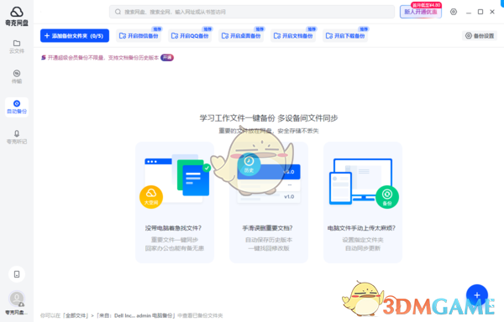This screenshot has width=504, height=322.
Task: Click the 大空间 yellow cloud icon
Action: 151,197
